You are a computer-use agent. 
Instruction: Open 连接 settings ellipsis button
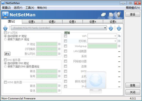(x=119, y=67)
